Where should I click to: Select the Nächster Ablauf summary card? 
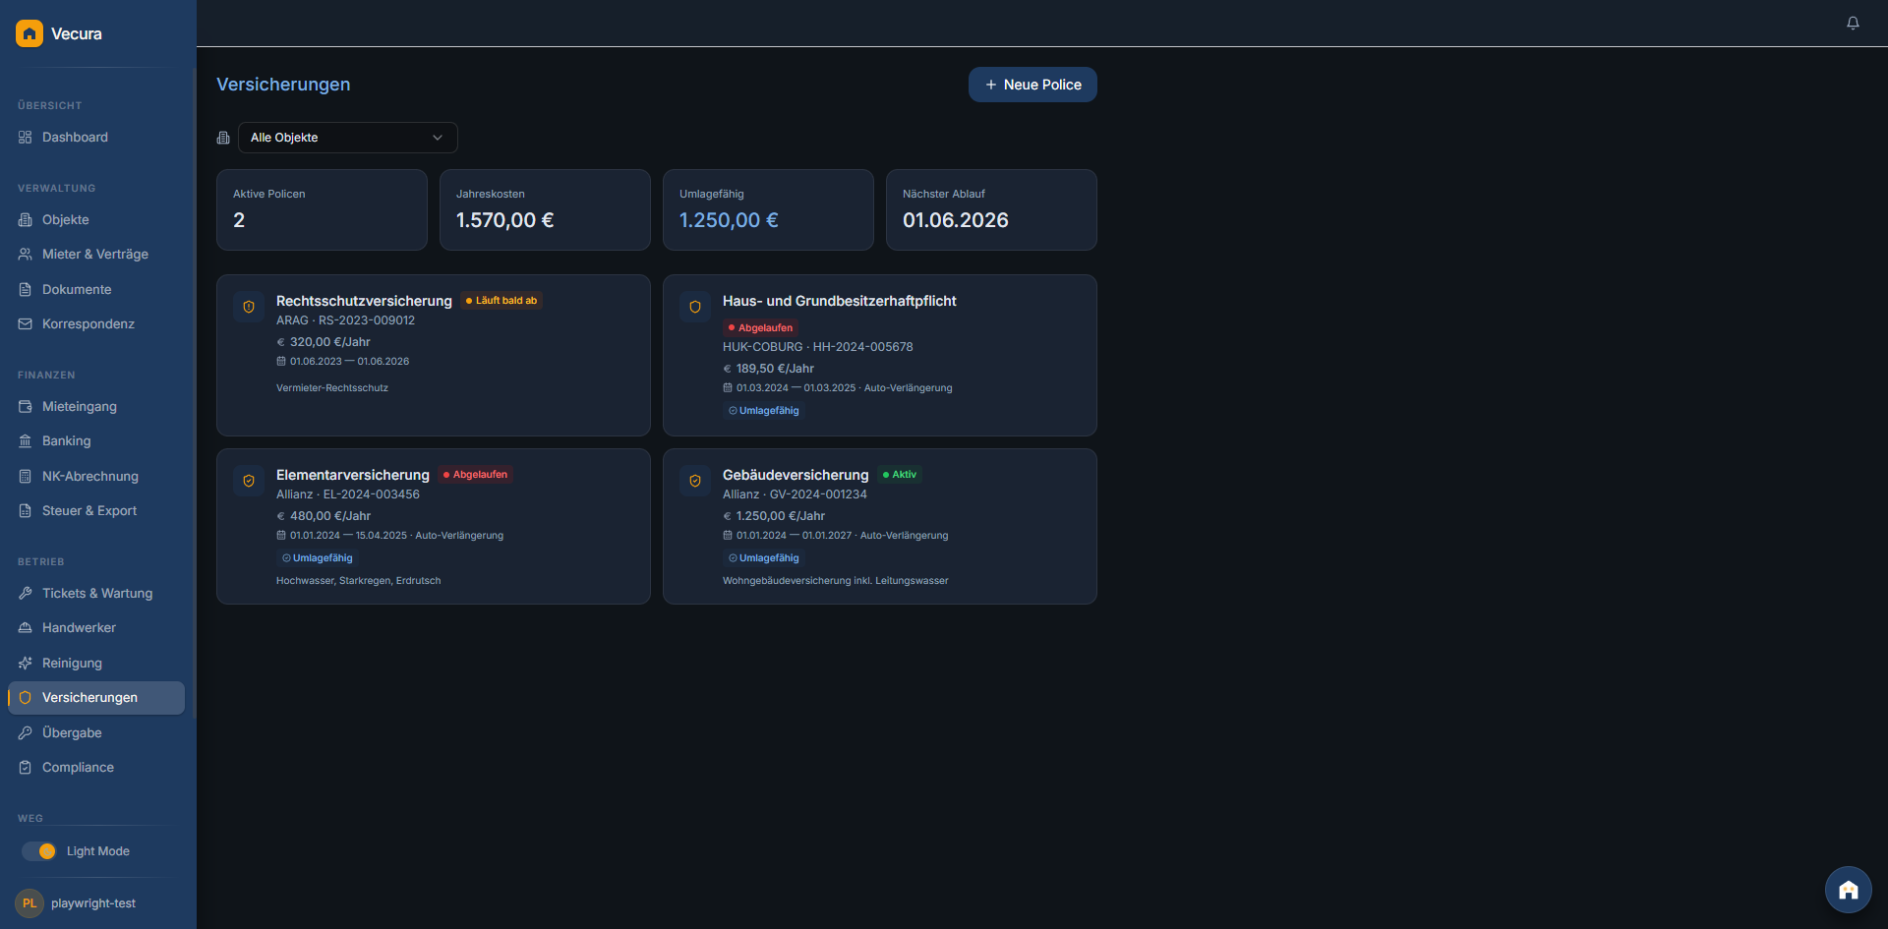[990, 209]
